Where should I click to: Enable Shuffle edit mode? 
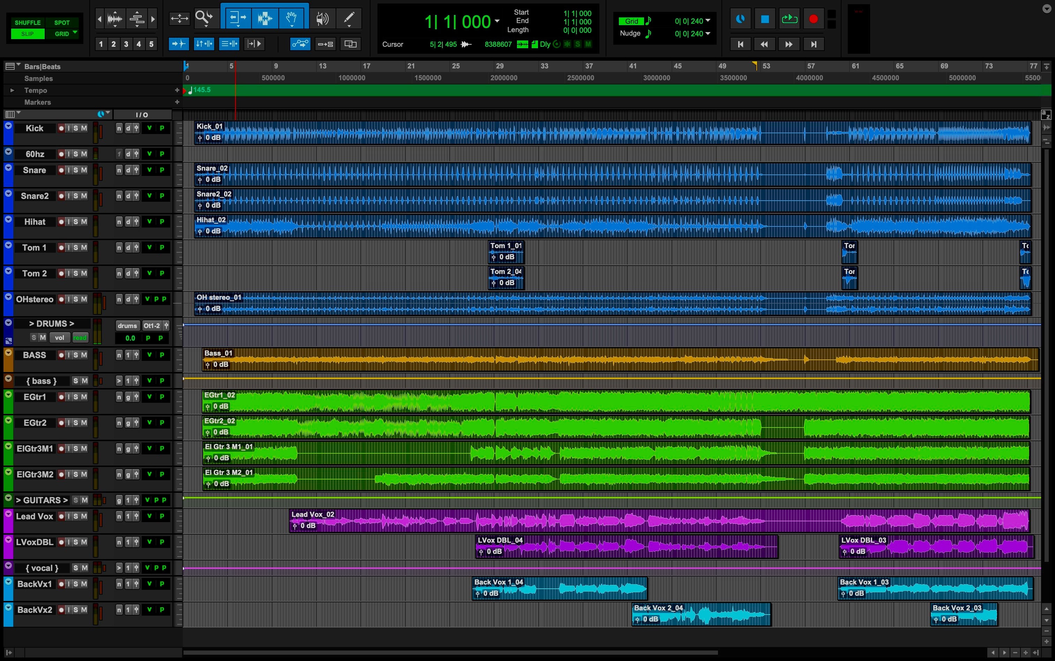coord(28,22)
